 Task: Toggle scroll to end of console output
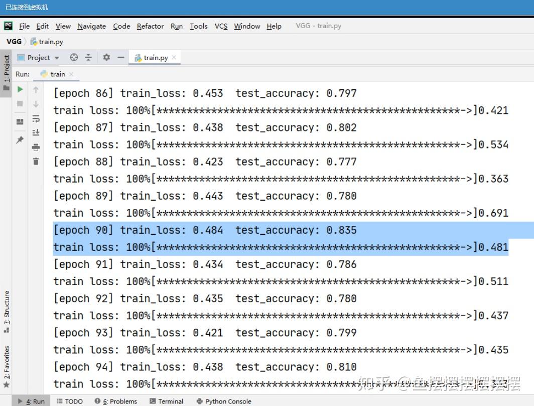click(x=36, y=132)
